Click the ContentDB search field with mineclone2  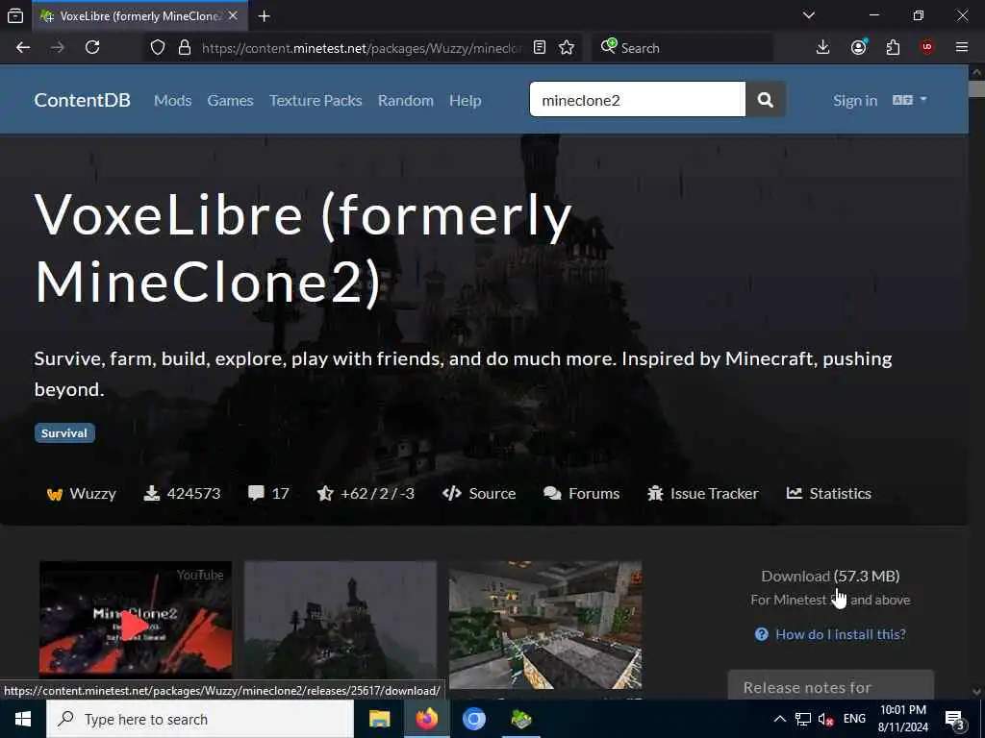(x=638, y=99)
